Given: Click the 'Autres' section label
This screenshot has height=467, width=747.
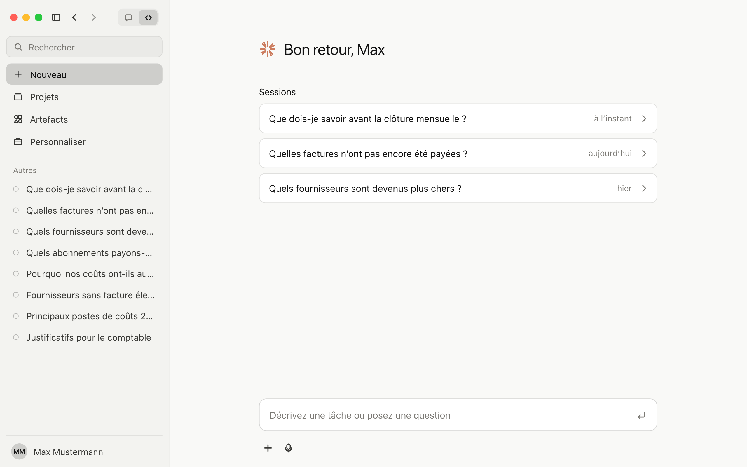Looking at the screenshot, I should coord(25,170).
